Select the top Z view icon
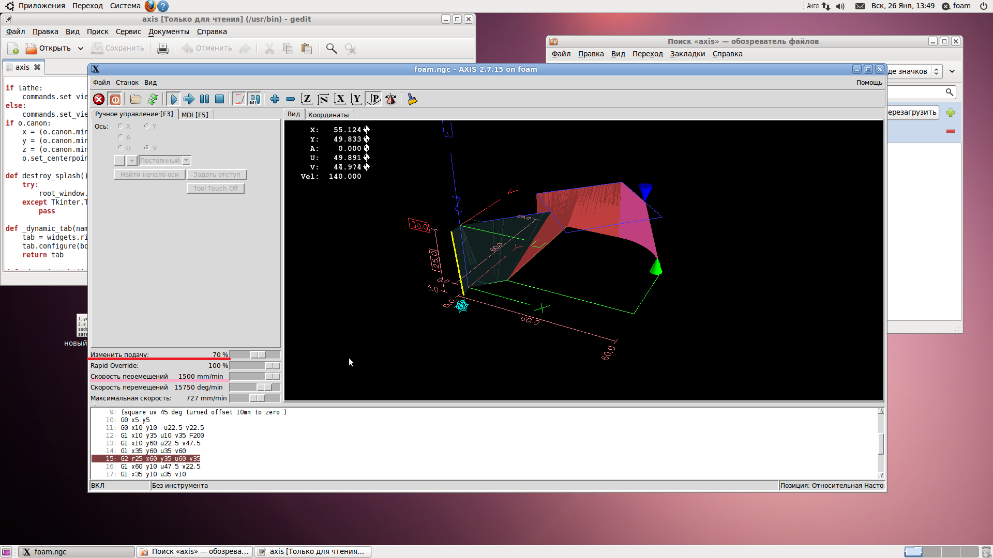This screenshot has width=993, height=558. [307, 99]
